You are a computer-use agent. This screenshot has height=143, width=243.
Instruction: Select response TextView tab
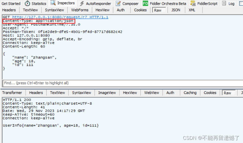coord(58,93)
